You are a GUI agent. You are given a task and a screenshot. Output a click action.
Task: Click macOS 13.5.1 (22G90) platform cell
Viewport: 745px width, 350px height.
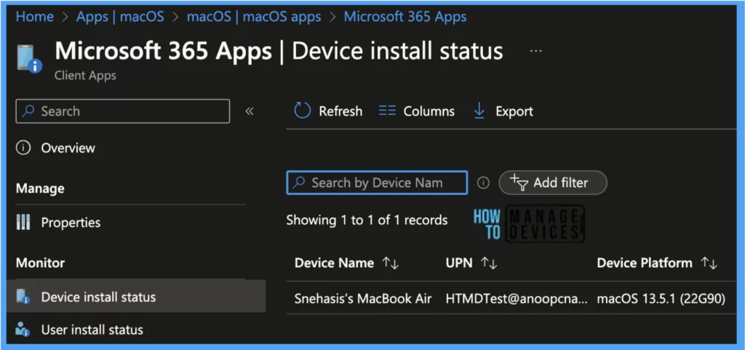(x=661, y=298)
